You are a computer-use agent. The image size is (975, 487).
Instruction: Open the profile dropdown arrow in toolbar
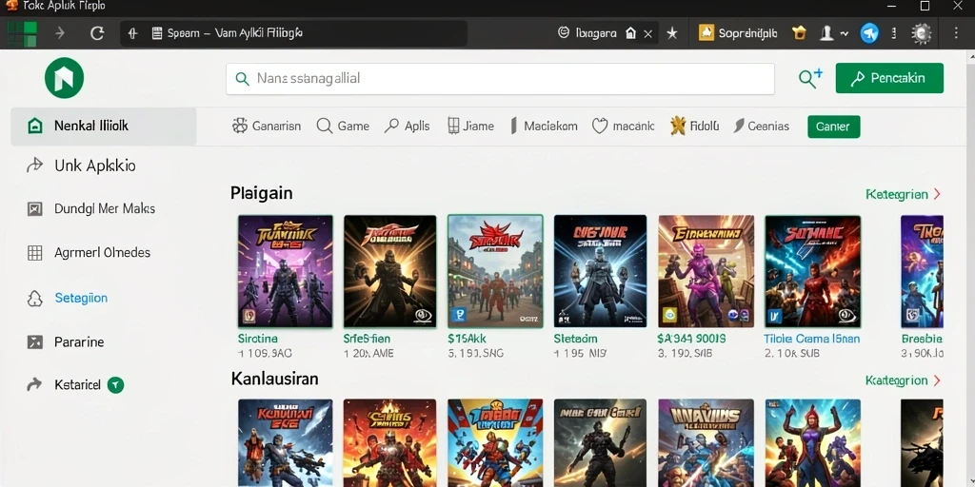tap(845, 33)
